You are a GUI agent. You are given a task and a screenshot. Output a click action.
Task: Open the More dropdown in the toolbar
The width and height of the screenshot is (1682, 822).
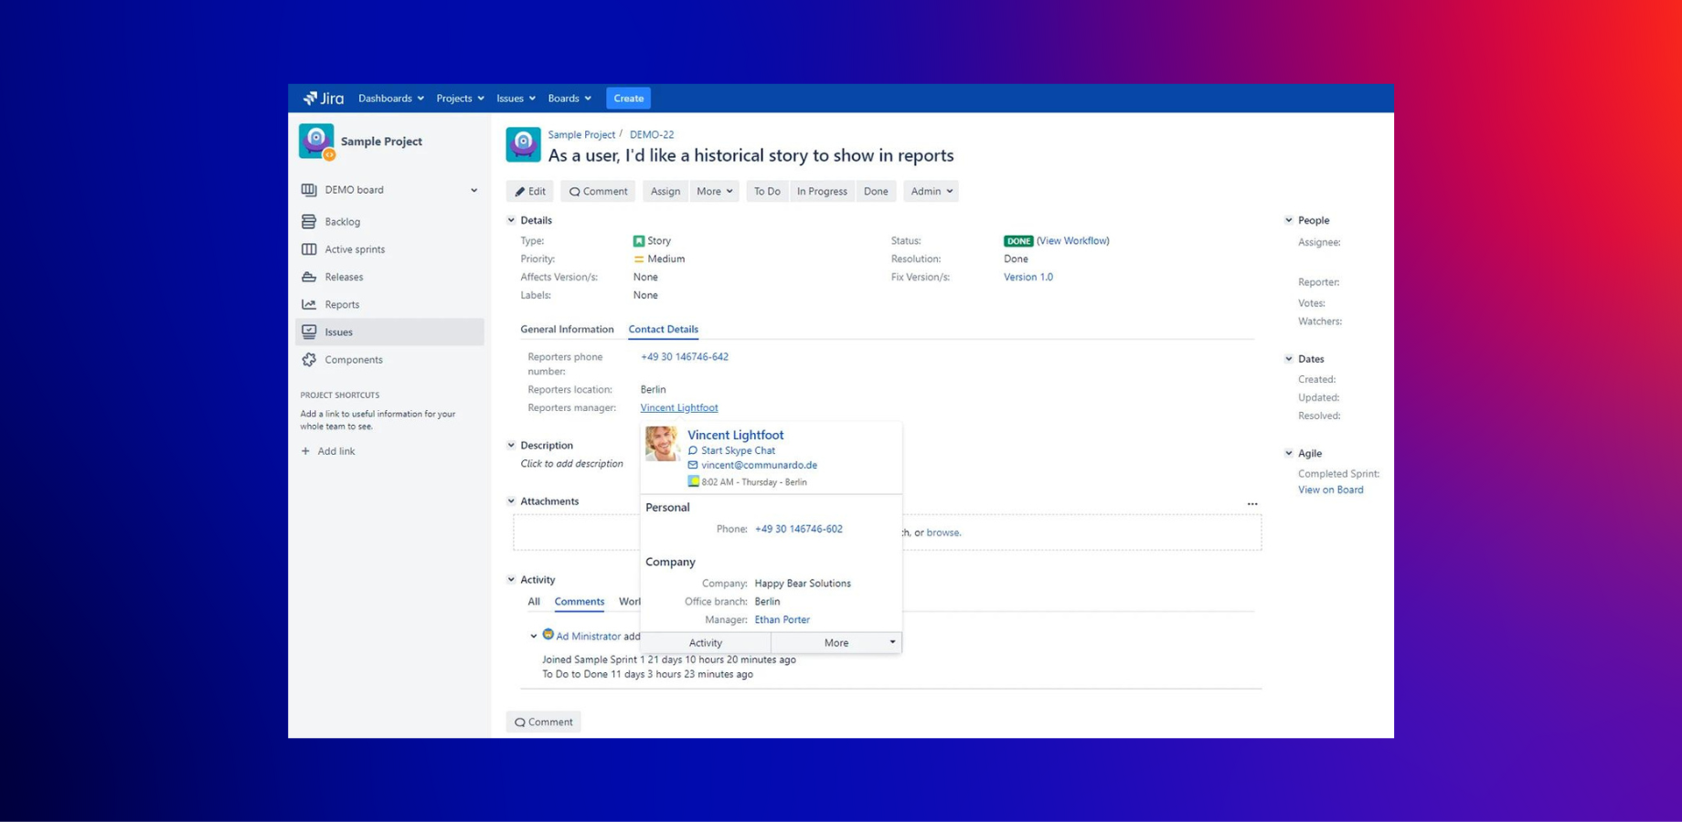714,191
